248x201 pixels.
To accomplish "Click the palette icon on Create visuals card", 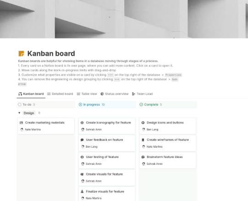I will (x=82, y=174).
